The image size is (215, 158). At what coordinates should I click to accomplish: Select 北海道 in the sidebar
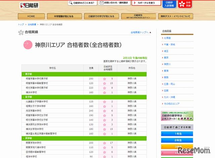[167, 38]
